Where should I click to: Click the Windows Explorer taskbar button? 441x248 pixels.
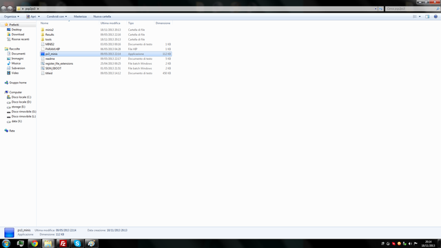click(x=48, y=243)
